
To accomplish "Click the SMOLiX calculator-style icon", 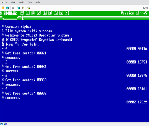I will [x=33, y=13].
